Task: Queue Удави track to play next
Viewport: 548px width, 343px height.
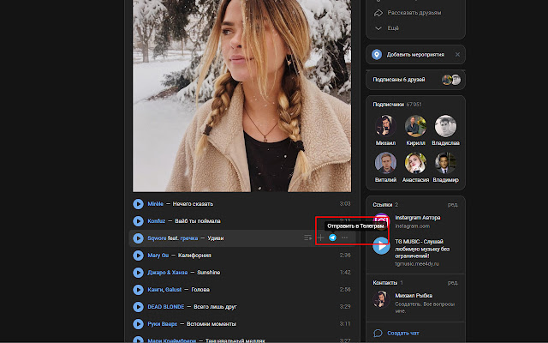Action: (x=308, y=238)
